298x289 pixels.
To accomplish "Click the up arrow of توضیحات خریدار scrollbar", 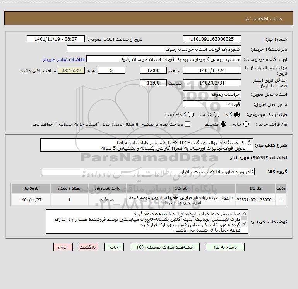I will click(x=244, y=213).
